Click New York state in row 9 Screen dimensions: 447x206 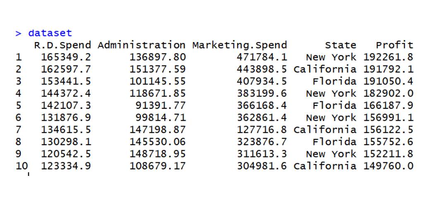click(x=331, y=154)
